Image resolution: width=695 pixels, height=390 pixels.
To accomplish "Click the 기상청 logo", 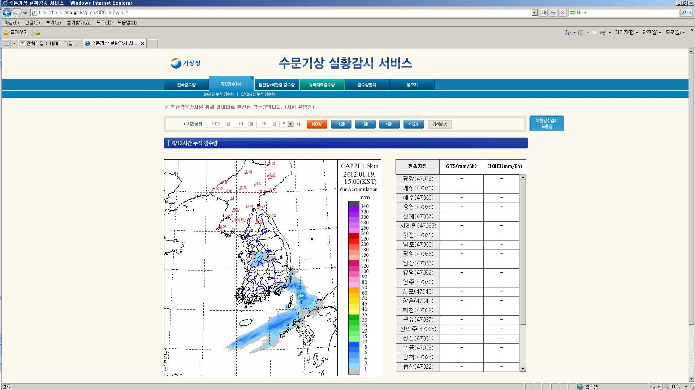I will [185, 63].
